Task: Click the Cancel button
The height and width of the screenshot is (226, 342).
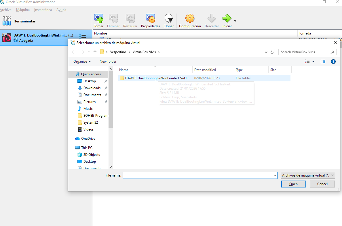Action: point(322,184)
